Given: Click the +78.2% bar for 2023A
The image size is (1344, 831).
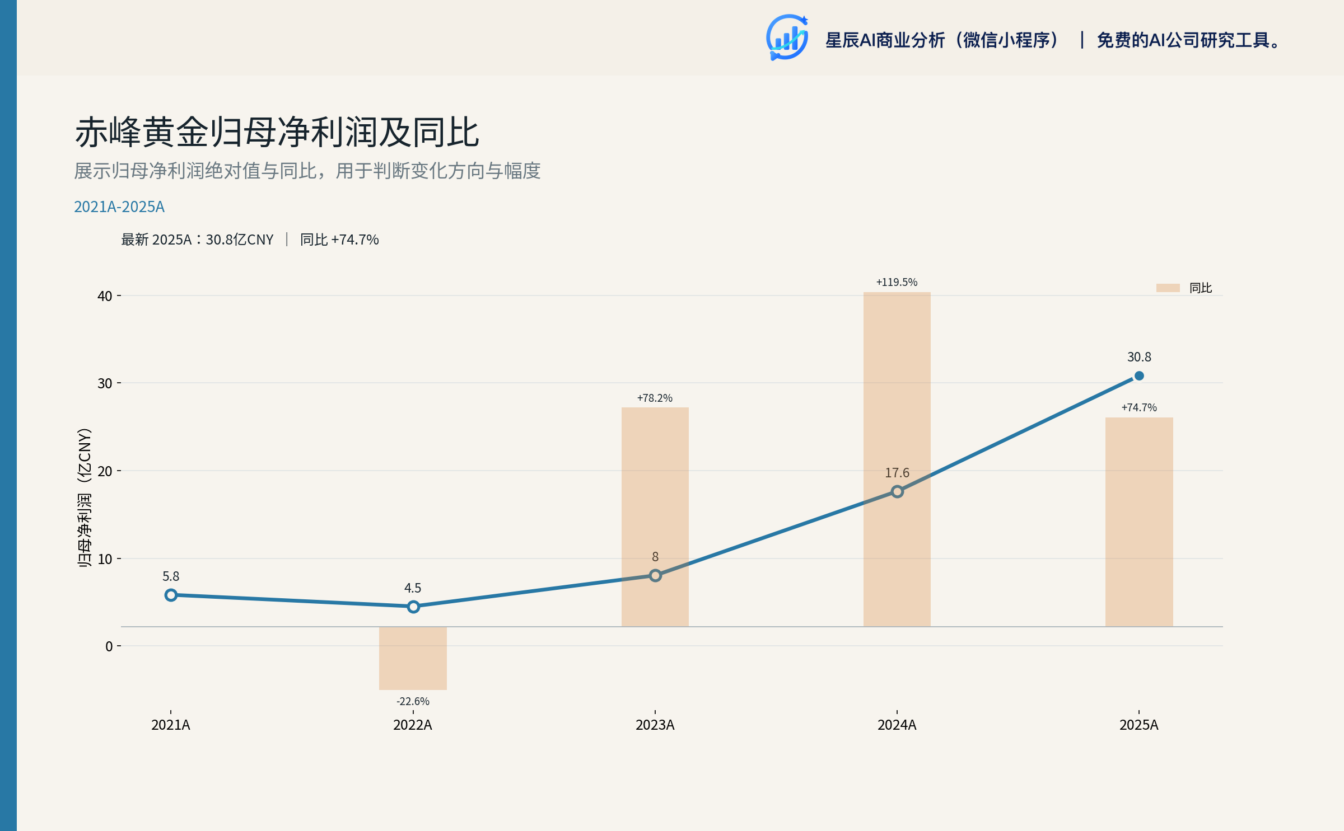Looking at the screenshot, I should pos(655,517).
